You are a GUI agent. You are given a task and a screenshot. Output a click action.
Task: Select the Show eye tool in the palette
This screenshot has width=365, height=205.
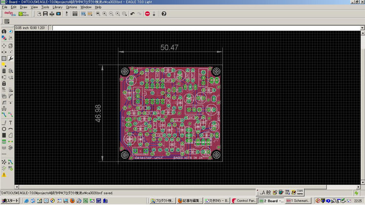11,31
